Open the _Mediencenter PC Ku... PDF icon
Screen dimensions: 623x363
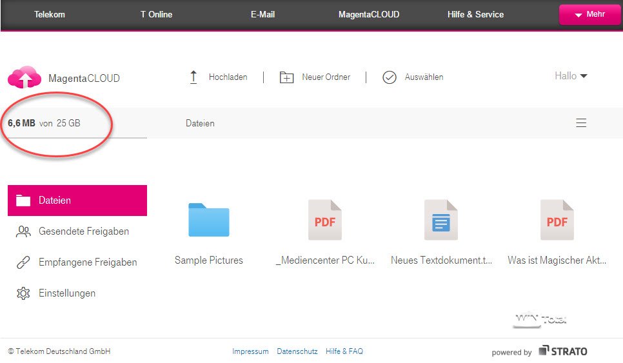(324, 220)
